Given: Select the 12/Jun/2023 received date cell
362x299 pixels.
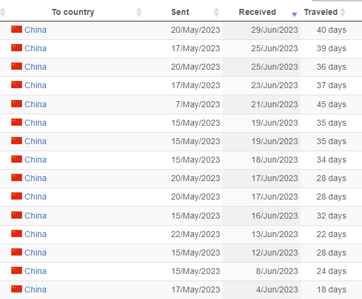Looking at the screenshot, I should (x=261, y=253).
